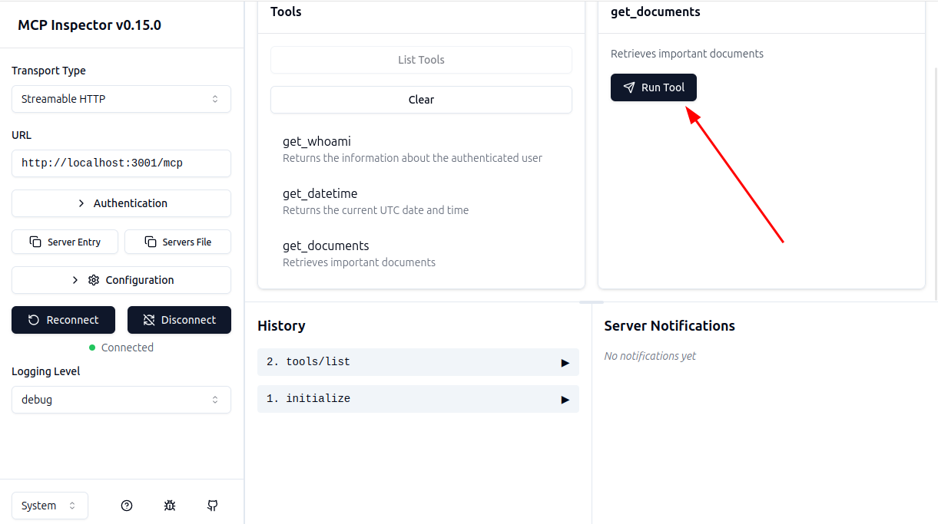Run the get_documents tool
The width and height of the screenshot is (938, 524).
point(653,87)
